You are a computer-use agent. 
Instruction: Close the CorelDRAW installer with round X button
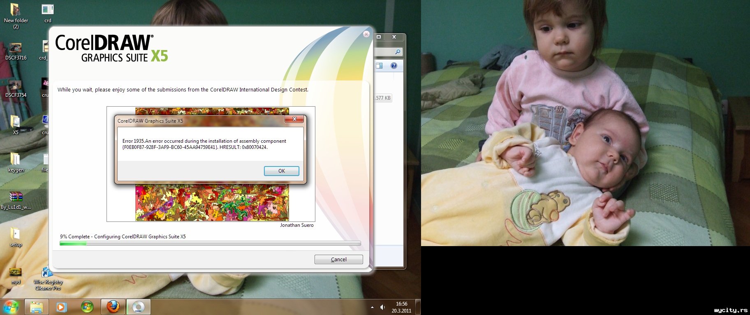click(x=366, y=34)
